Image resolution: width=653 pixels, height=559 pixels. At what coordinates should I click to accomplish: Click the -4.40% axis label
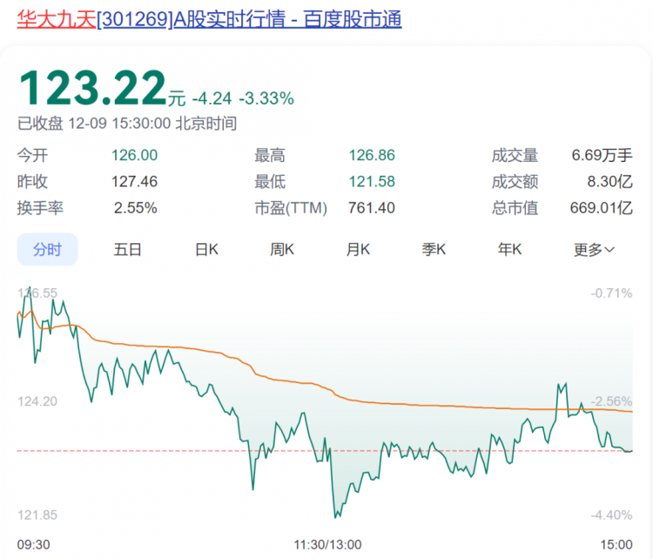point(611,515)
